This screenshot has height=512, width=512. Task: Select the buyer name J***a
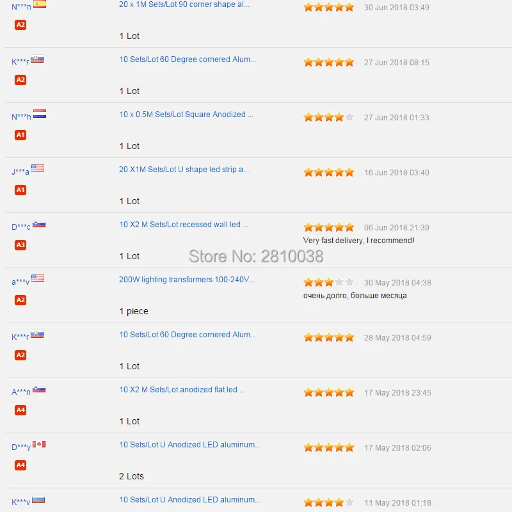click(20, 172)
